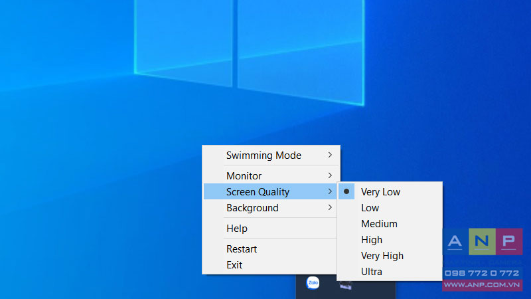Expand the Background submenu chevron
The image size is (531, 299).
click(330, 207)
